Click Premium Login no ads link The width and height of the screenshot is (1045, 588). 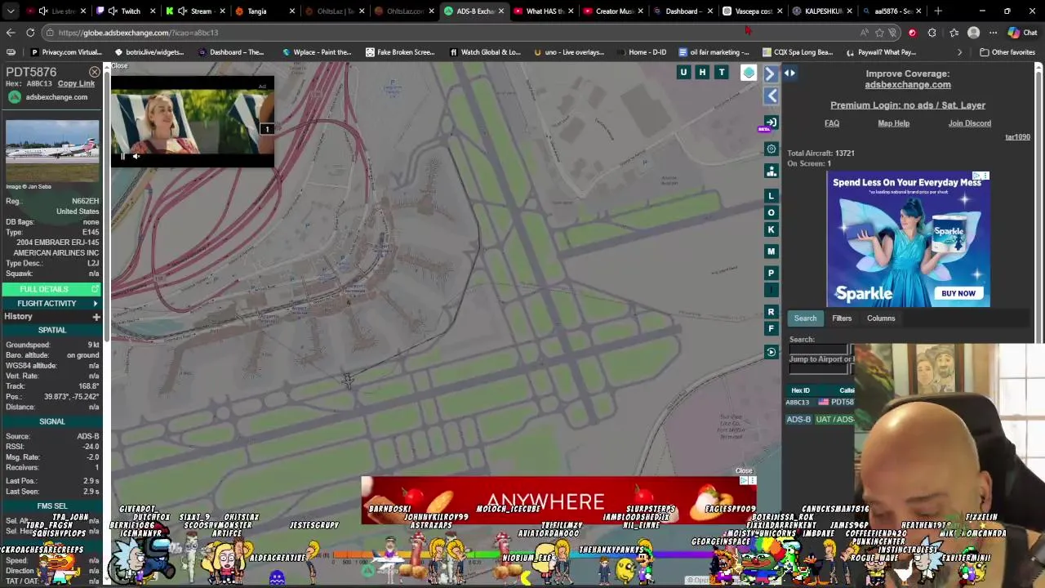pos(908,105)
